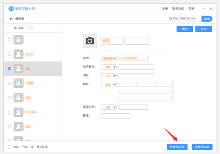
Task: Click the first small 地址 field
Action: click(x=127, y=84)
